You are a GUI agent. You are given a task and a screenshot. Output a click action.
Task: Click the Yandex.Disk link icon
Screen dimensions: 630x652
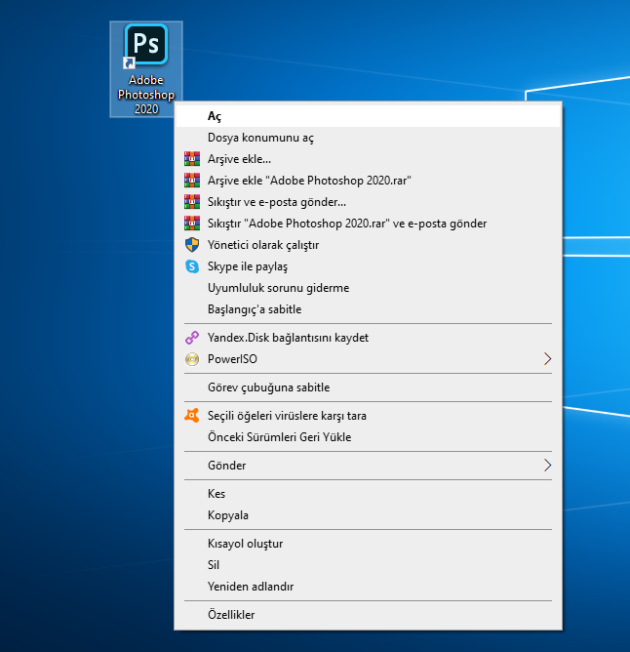(191, 338)
